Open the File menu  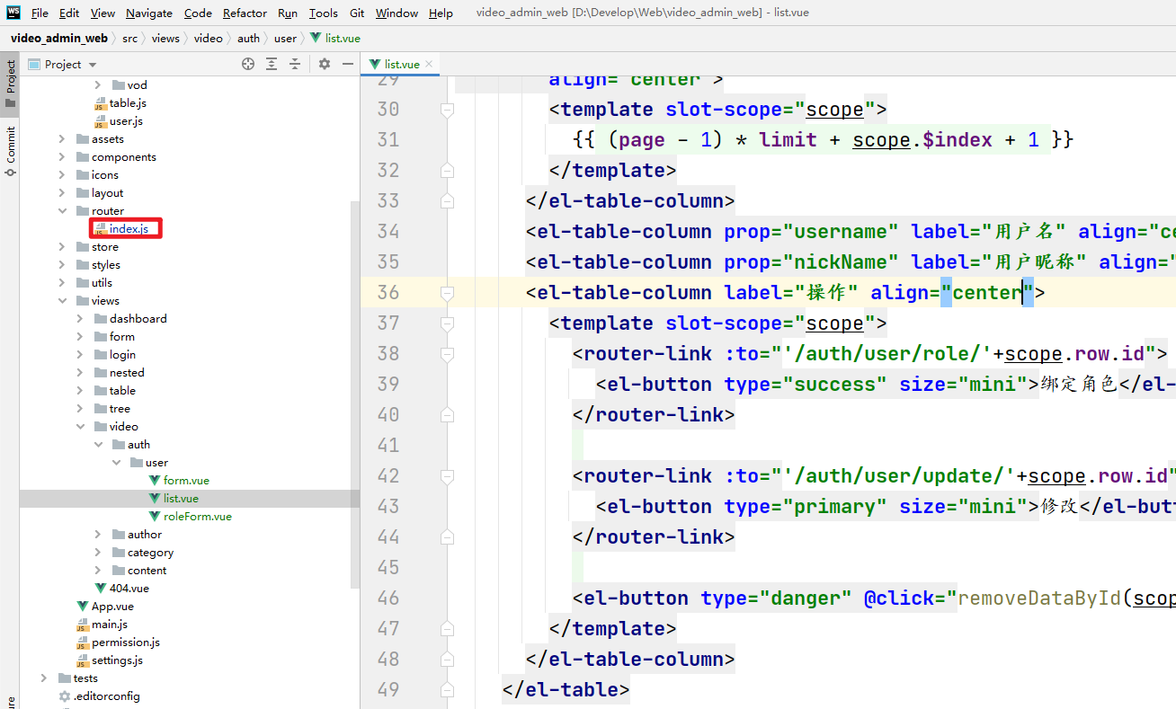coord(40,13)
